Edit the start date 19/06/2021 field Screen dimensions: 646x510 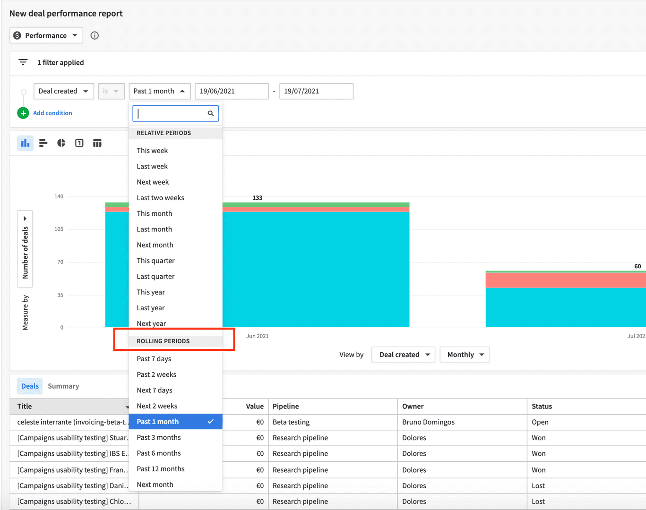(x=232, y=91)
